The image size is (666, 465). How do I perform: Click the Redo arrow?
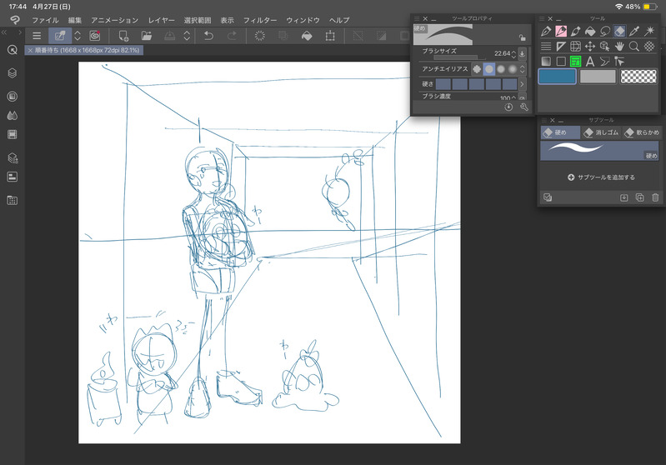pos(232,36)
